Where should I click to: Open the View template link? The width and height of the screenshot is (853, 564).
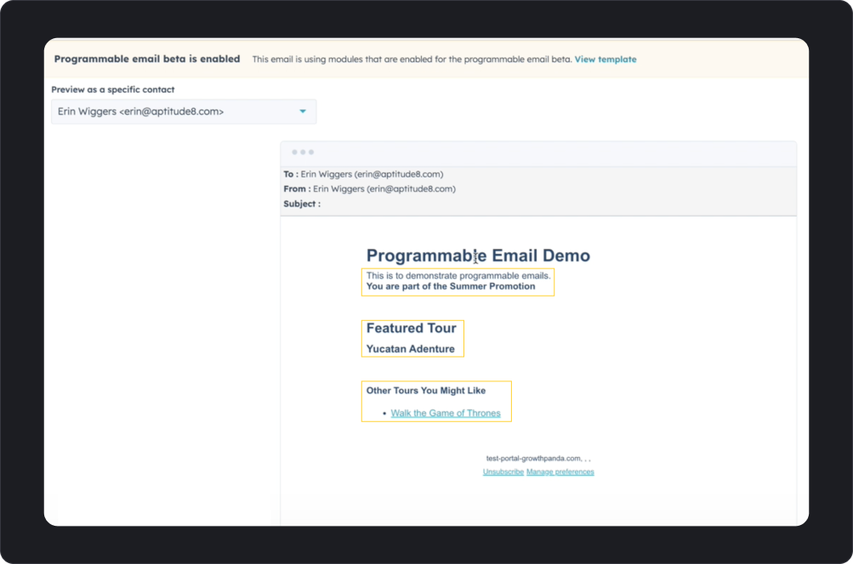tap(605, 59)
